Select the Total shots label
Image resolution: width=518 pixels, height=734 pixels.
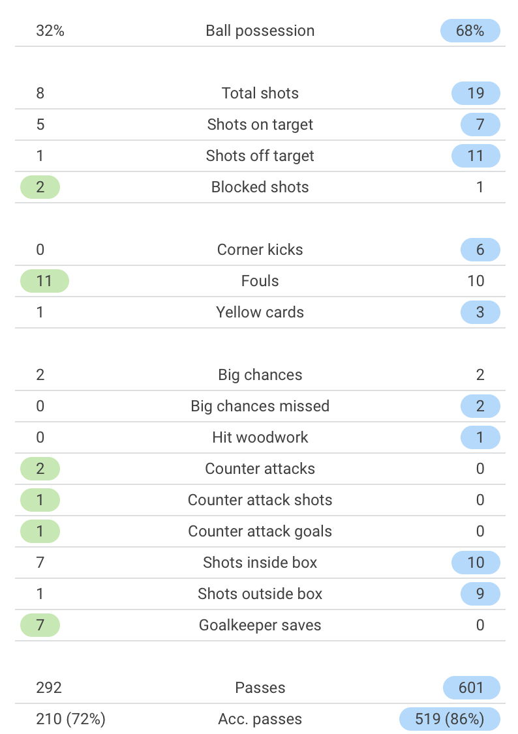tap(260, 93)
